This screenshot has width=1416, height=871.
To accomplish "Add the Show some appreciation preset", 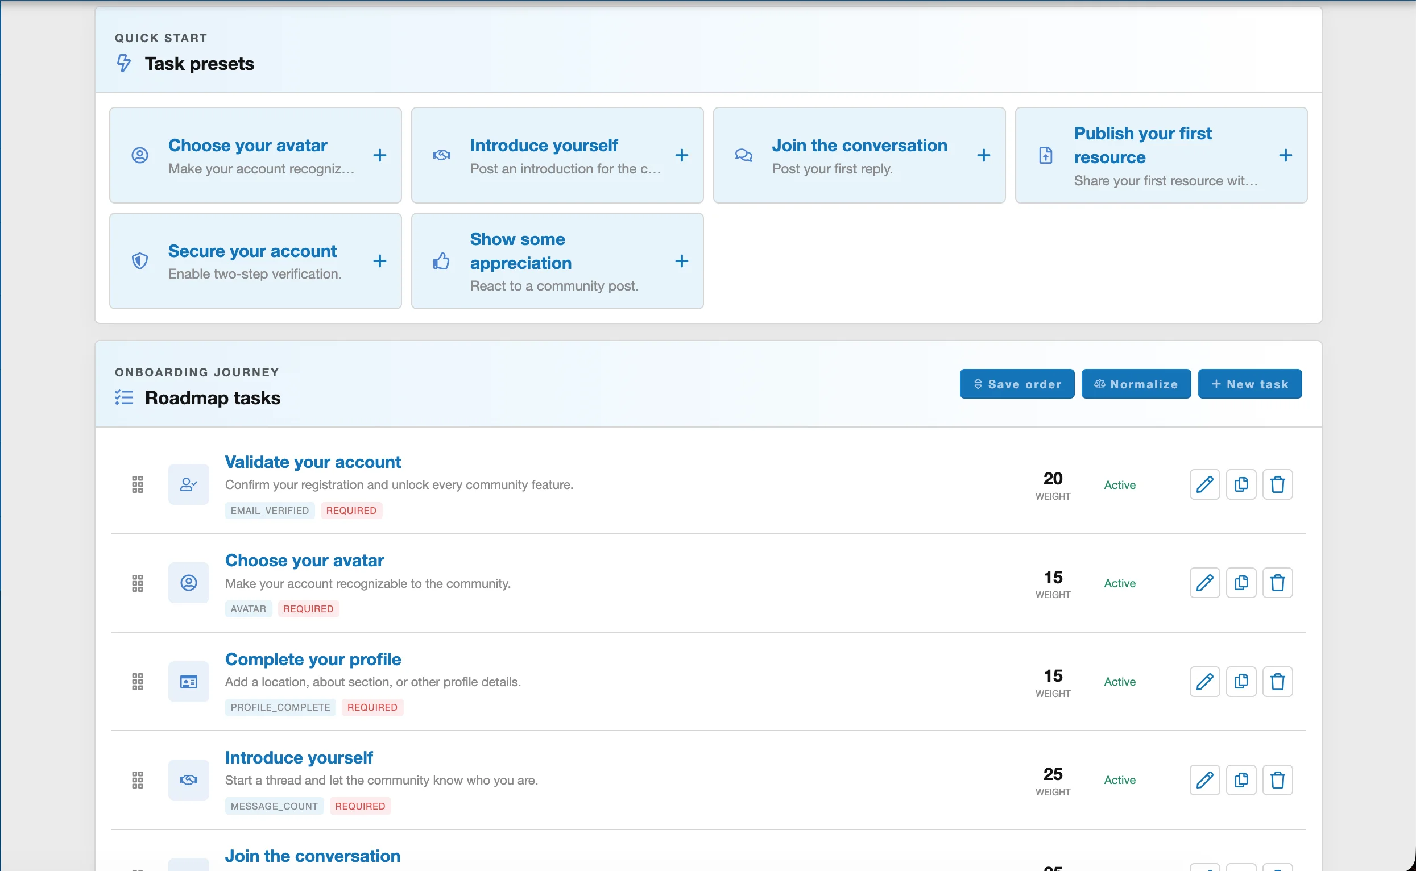I will tap(681, 261).
